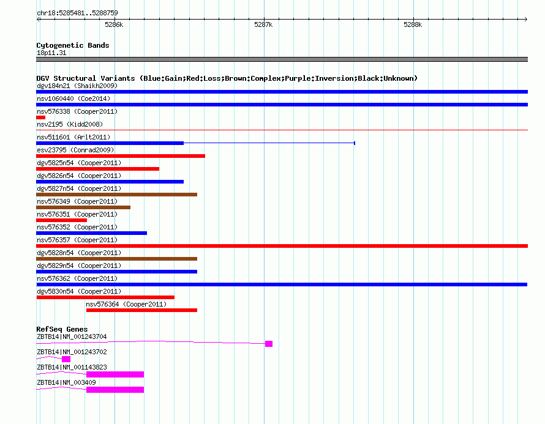This screenshot has width=545, height=424.
Task: Click the magenta exon of NM_003409
Action: pyautogui.click(x=115, y=390)
